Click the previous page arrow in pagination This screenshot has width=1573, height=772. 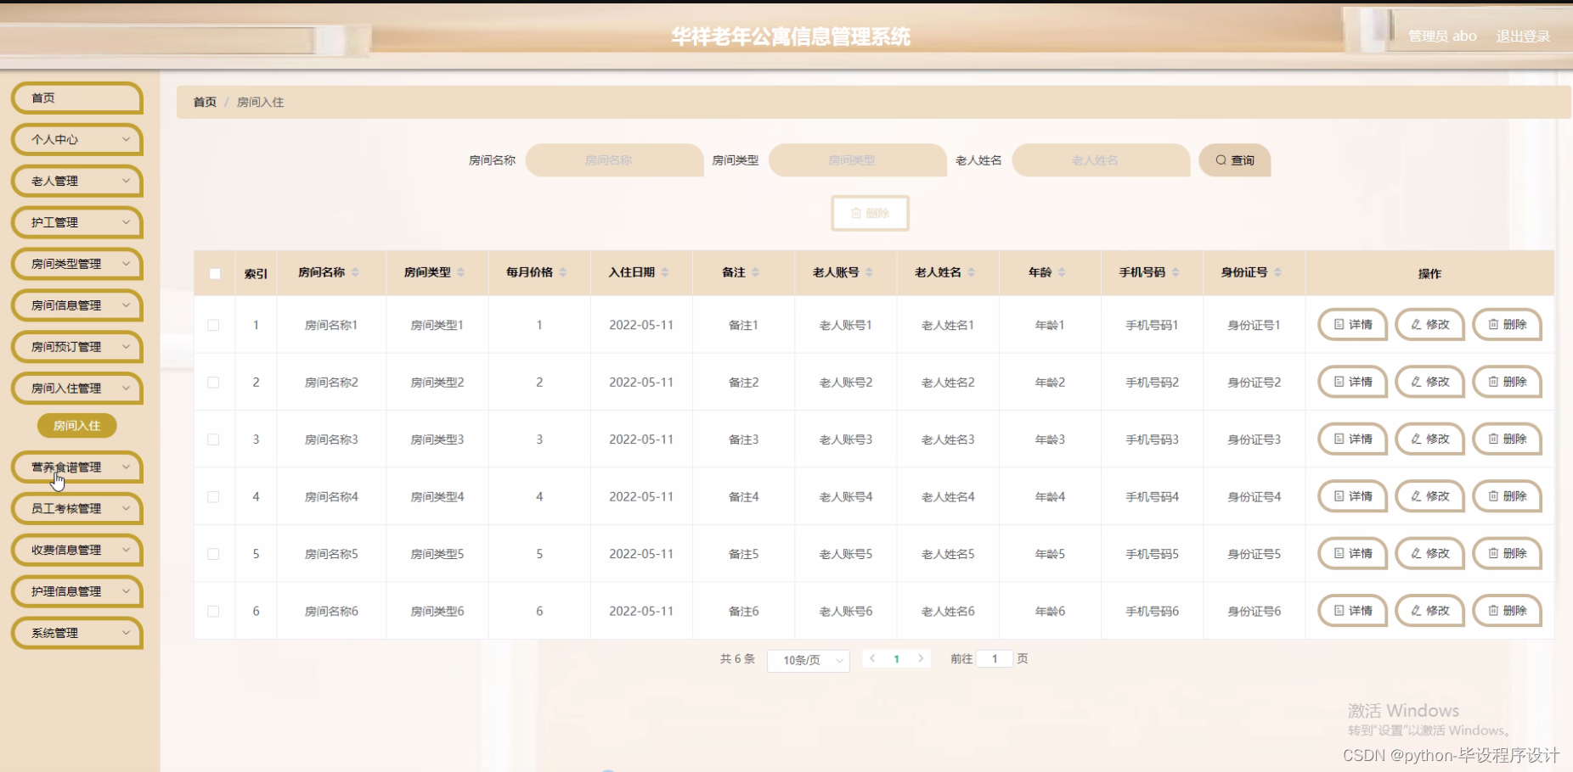(x=871, y=657)
